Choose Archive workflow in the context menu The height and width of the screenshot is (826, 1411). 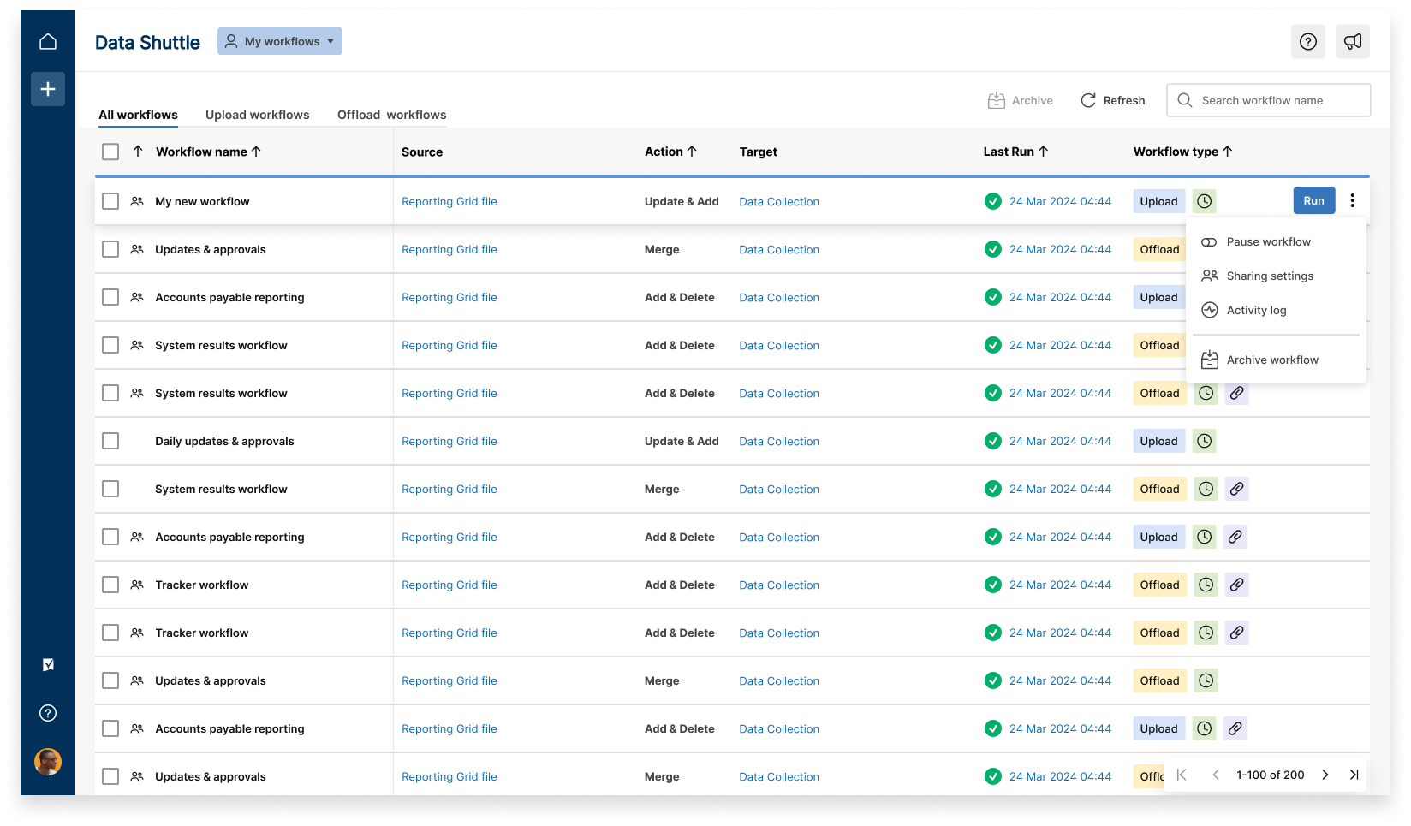1271,360
